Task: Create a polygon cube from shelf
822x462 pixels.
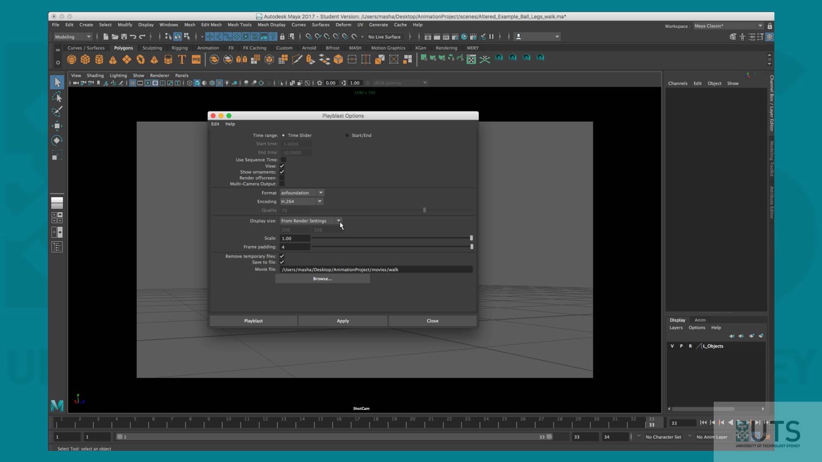Action: click(x=85, y=59)
